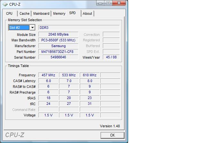Click tRC value 24
Screen dimensions: 205x143
point(48,104)
